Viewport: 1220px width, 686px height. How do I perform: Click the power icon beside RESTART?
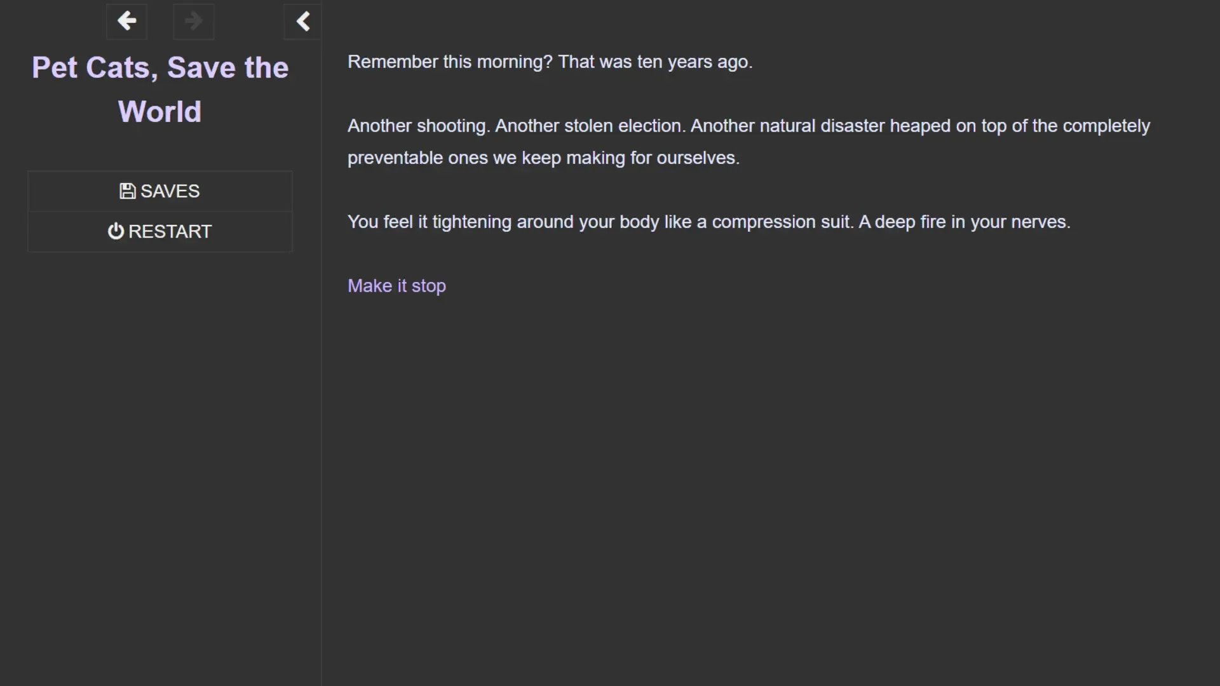pyautogui.click(x=115, y=231)
